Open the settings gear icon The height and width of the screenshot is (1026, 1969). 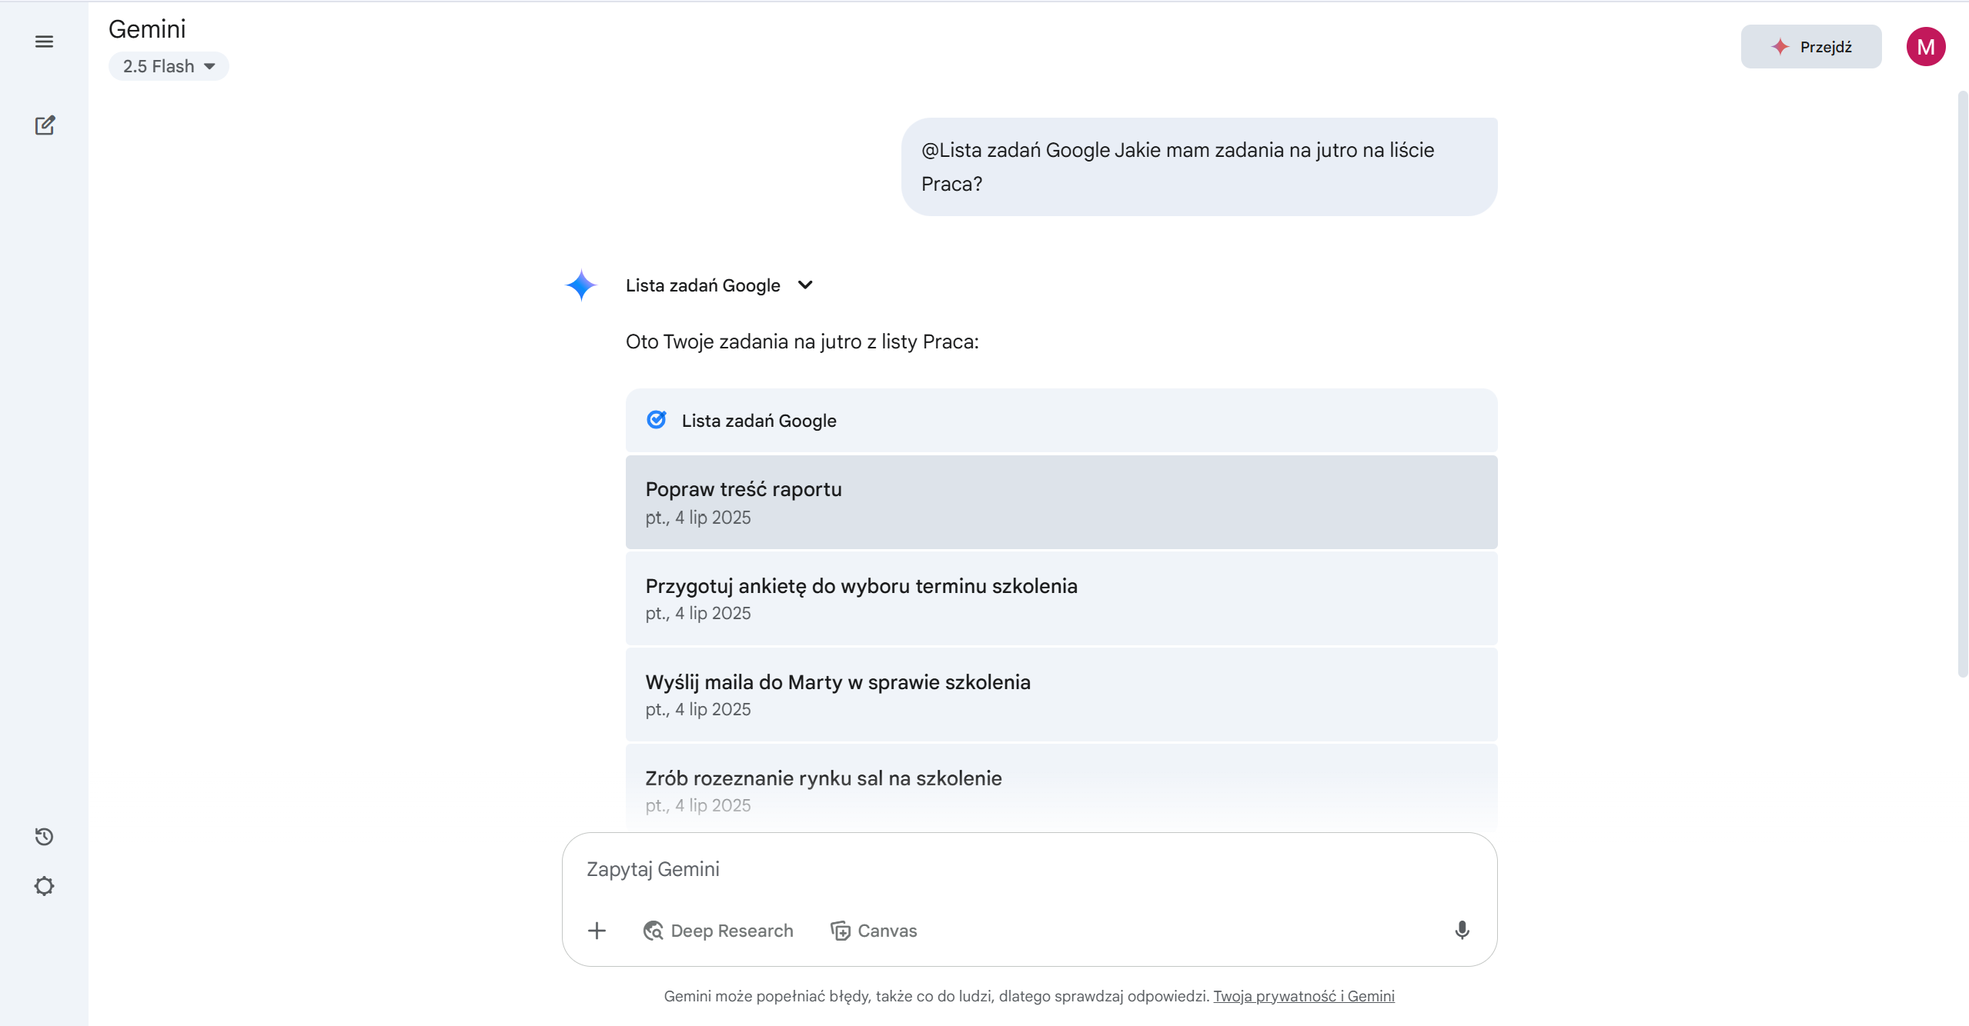click(x=44, y=886)
